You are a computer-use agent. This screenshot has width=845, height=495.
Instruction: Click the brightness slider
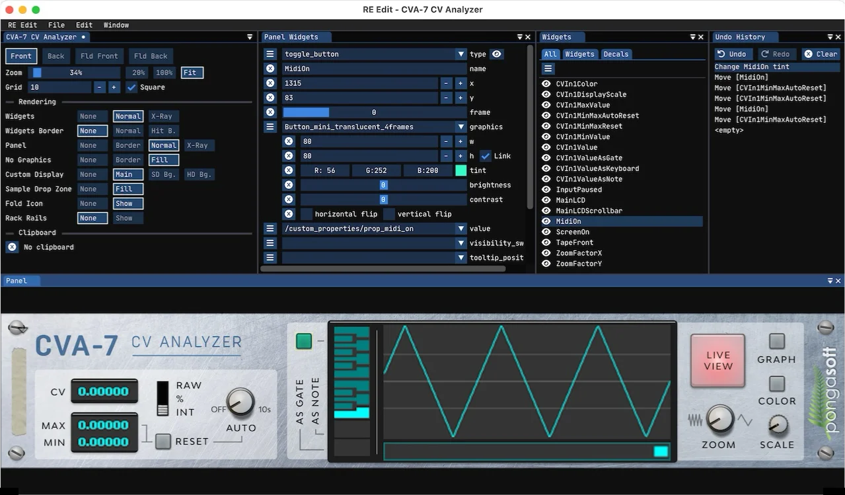[x=383, y=185]
